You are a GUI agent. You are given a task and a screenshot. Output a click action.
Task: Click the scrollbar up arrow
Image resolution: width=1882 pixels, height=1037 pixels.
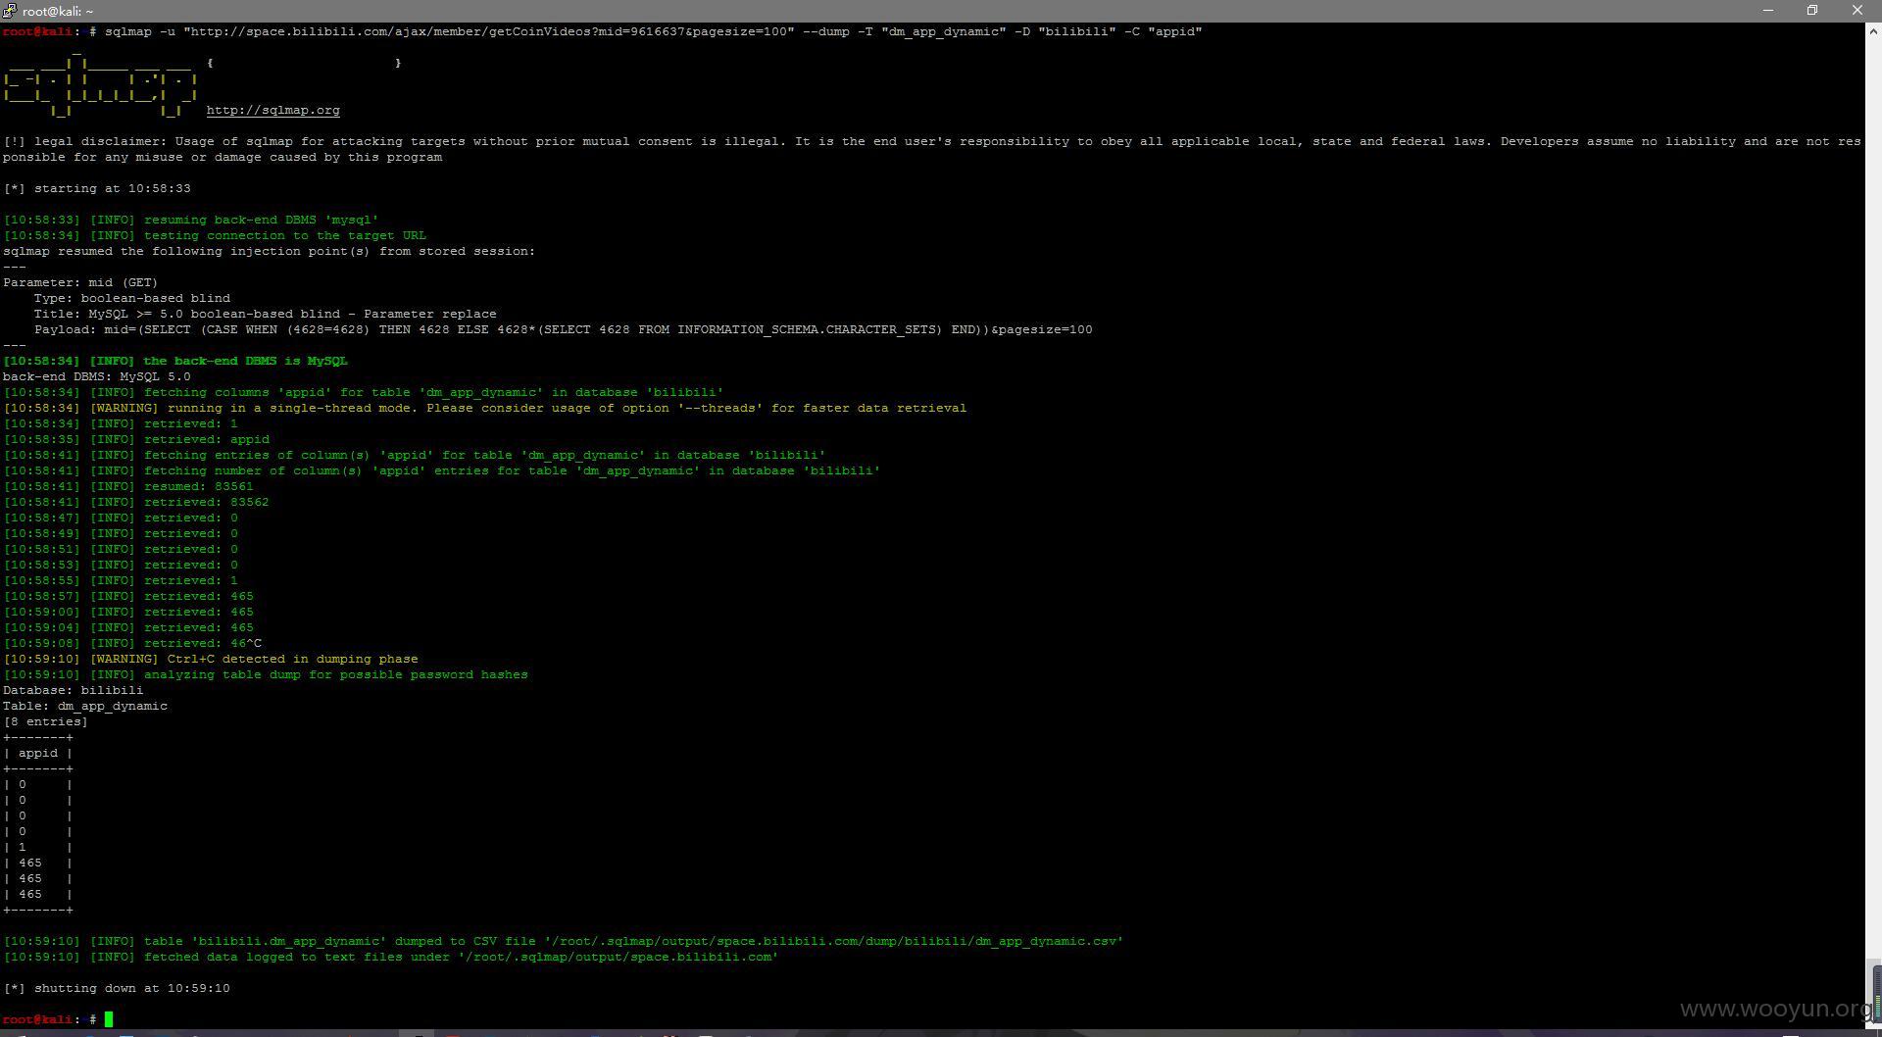point(1873,31)
